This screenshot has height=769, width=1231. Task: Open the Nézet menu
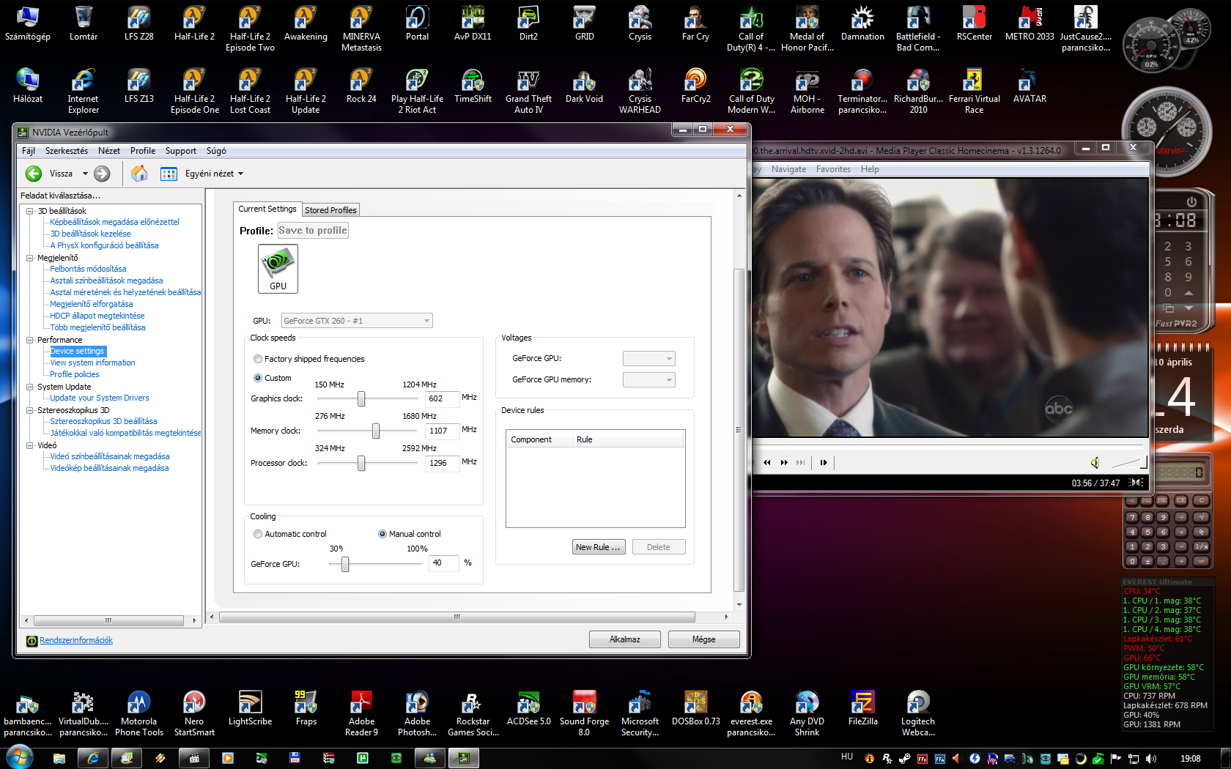coord(109,151)
